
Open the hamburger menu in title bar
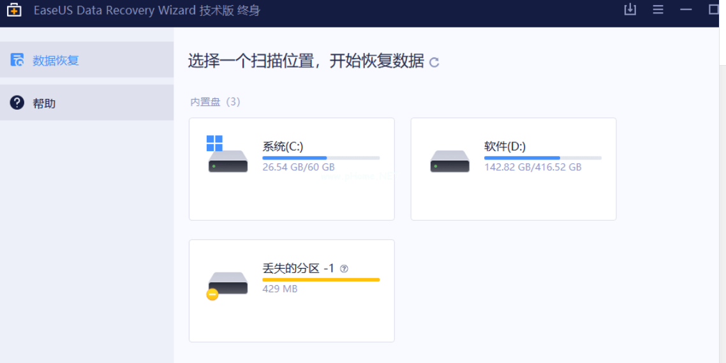(x=658, y=10)
